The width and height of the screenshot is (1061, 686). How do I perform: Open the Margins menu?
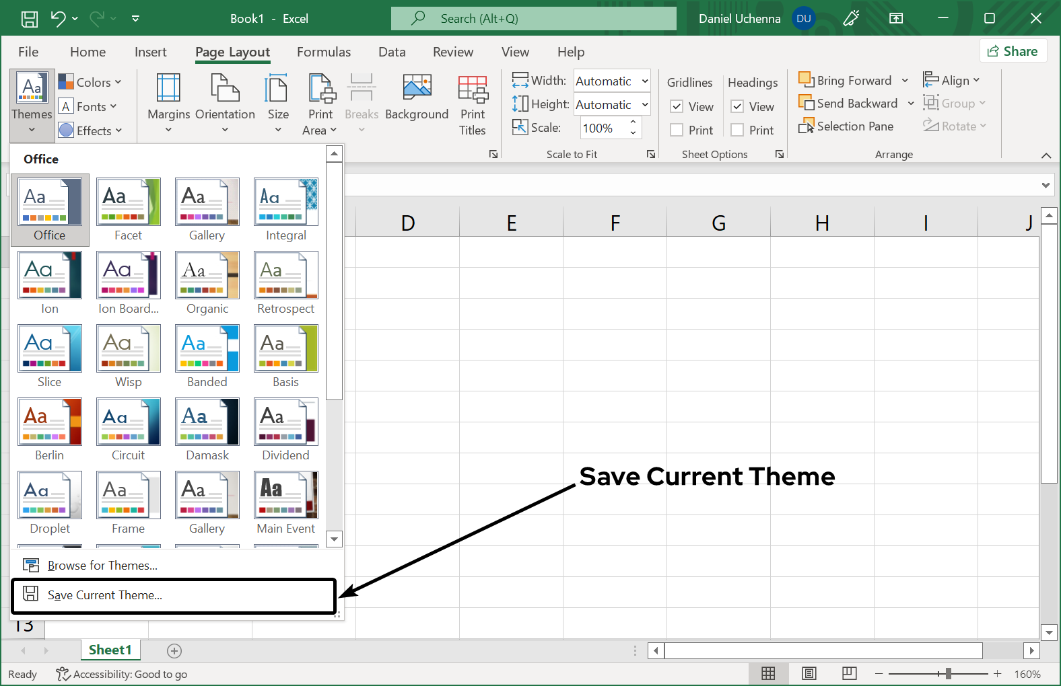[169, 104]
